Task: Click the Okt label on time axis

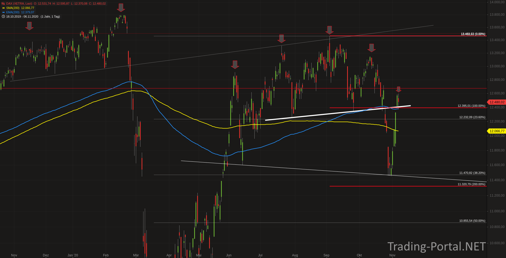Action: pyautogui.click(x=359, y=255)
